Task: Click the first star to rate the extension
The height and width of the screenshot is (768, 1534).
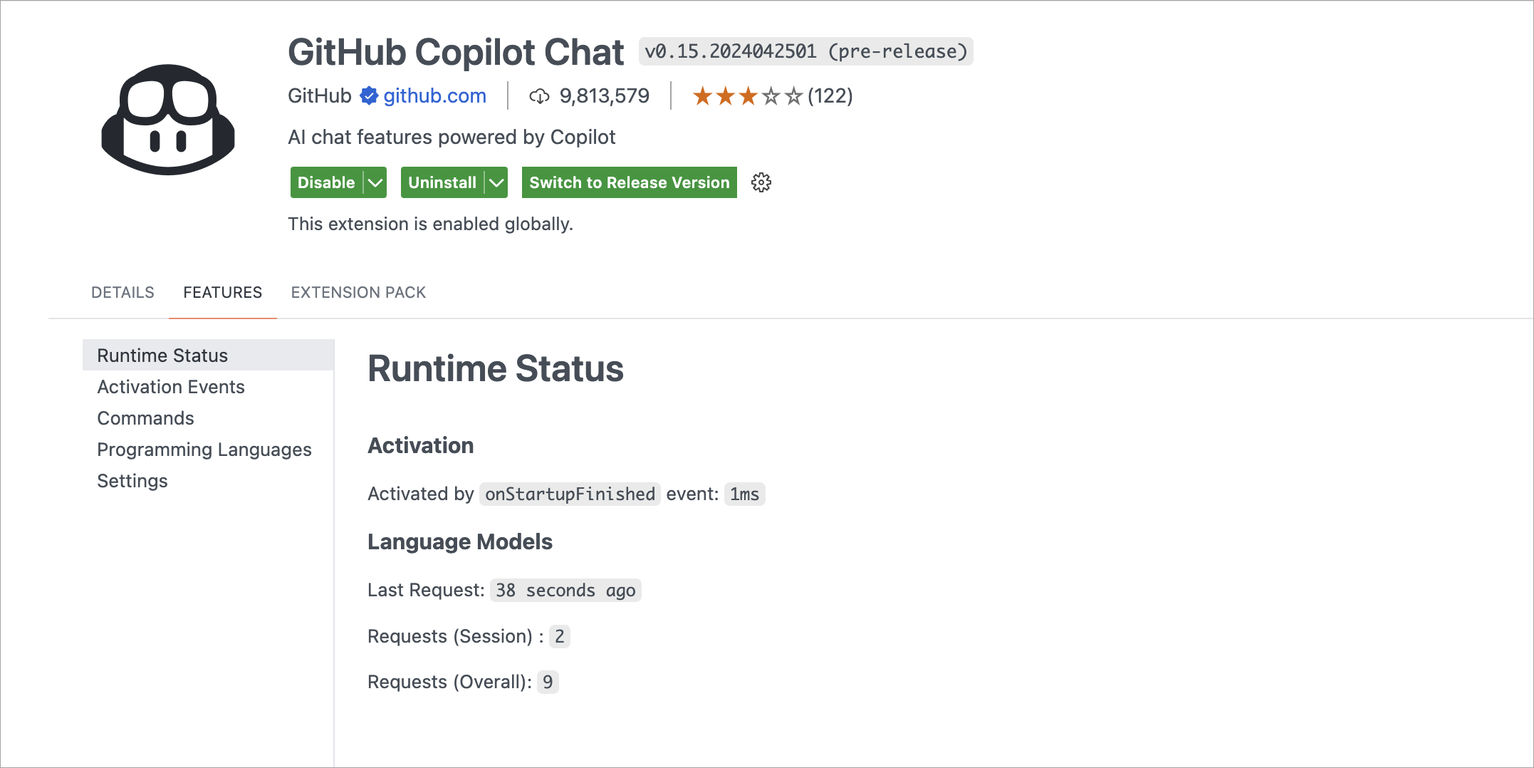Action: 701,95
